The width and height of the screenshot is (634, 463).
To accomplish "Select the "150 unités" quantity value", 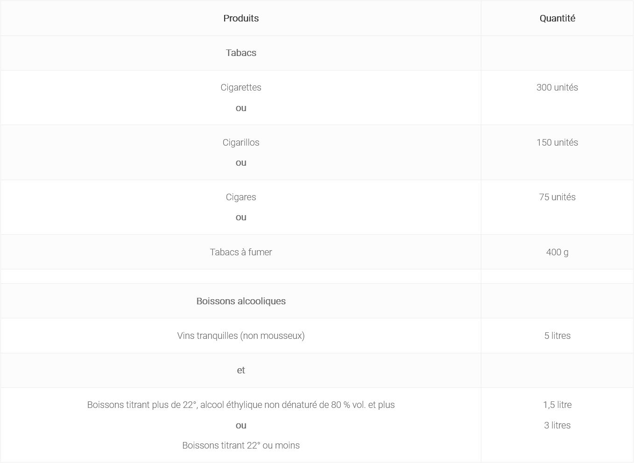I will tap(557, 142).
